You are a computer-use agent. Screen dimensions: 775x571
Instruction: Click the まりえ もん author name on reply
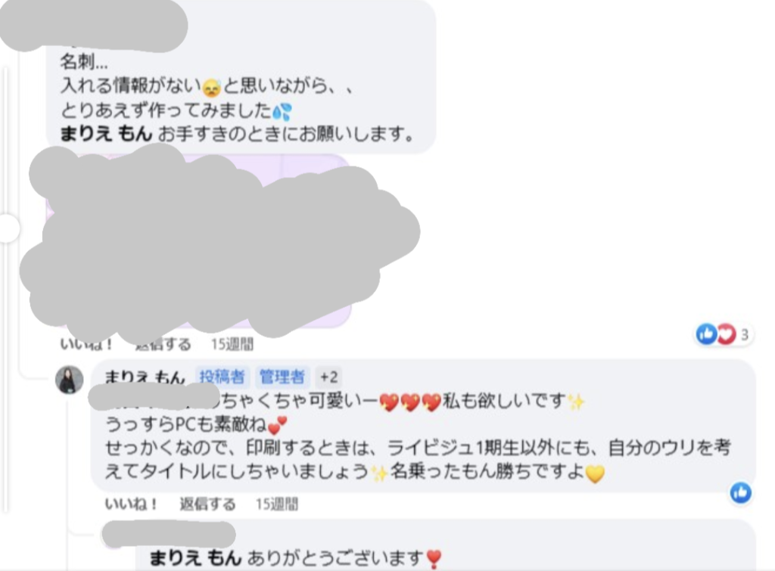(145, 377)
